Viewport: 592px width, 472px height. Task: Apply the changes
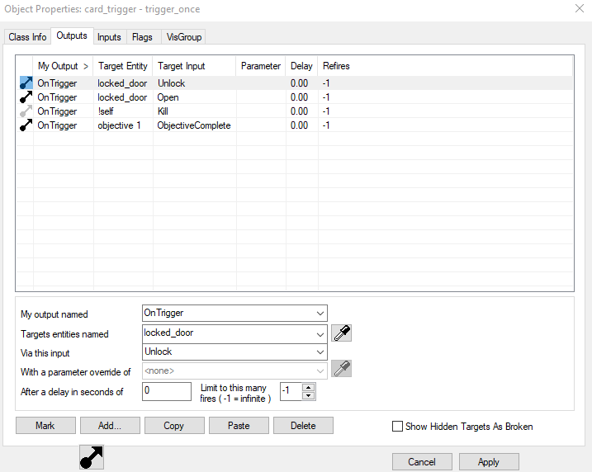coord(489,462)
